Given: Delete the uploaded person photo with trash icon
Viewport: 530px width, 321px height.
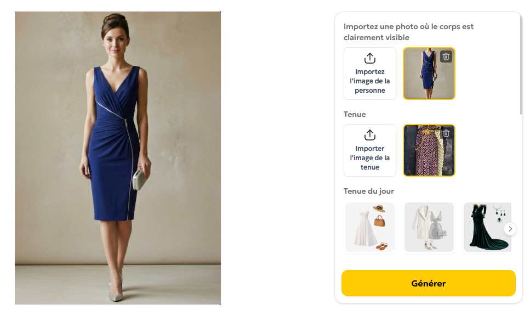Looking at the screenshot, I should click(x=446, y=57).
